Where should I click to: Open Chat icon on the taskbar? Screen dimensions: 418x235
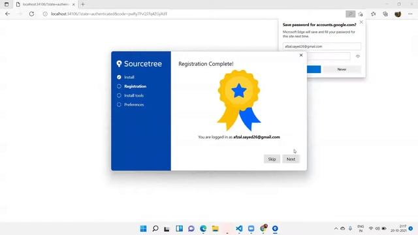pos(191,228)
